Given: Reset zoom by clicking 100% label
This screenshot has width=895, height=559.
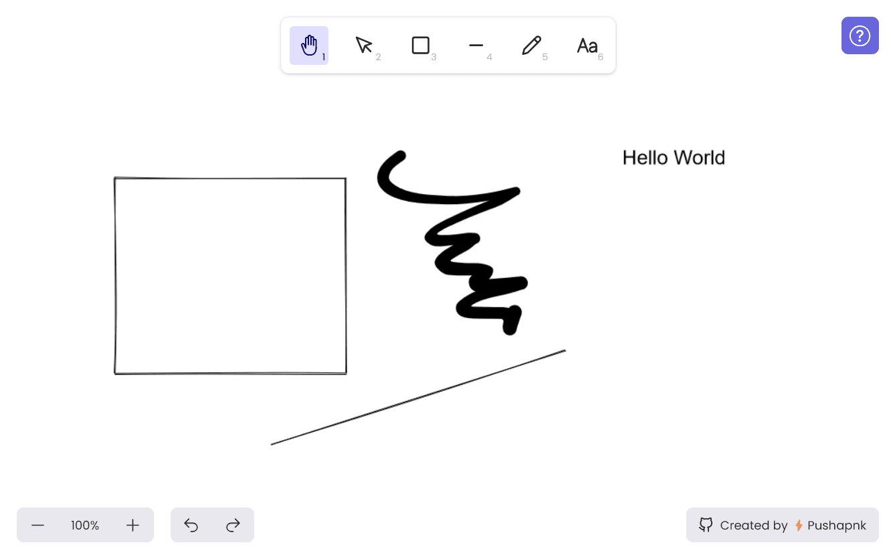Looking at the screenshot, I should coord(85,525).
